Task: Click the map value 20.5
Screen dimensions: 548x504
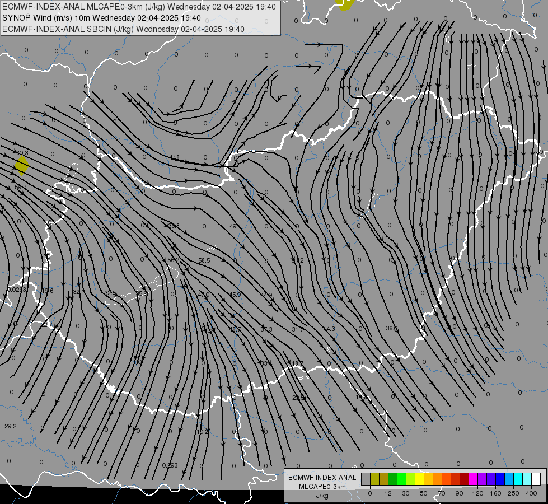Action: click(298, 398)
